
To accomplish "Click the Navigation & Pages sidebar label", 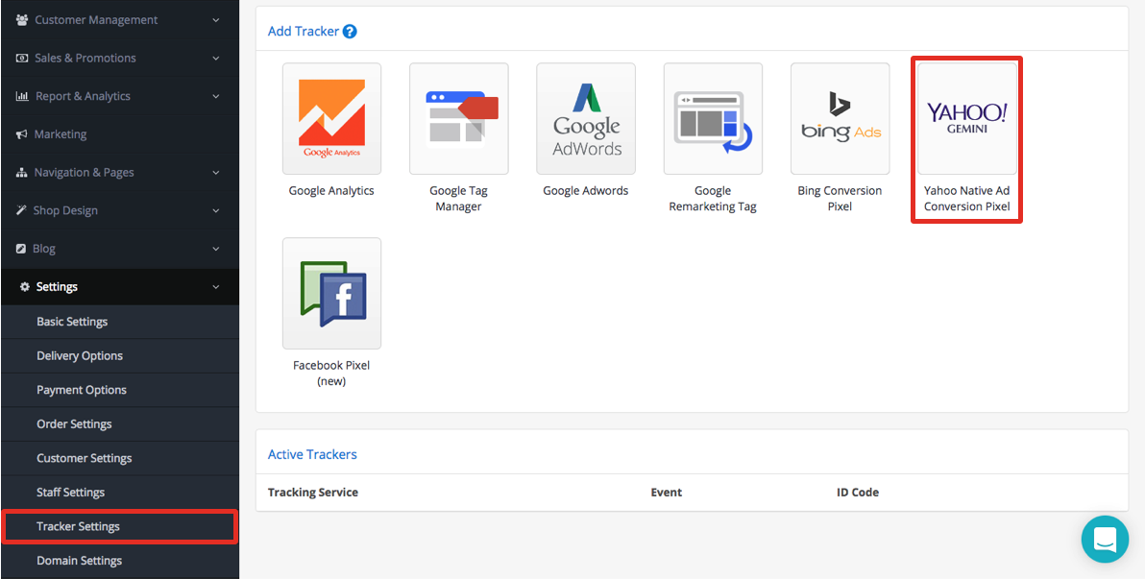I will click(84, 172).
